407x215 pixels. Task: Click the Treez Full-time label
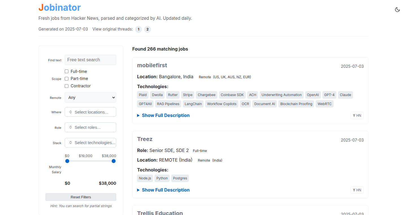tap(200, 151)
